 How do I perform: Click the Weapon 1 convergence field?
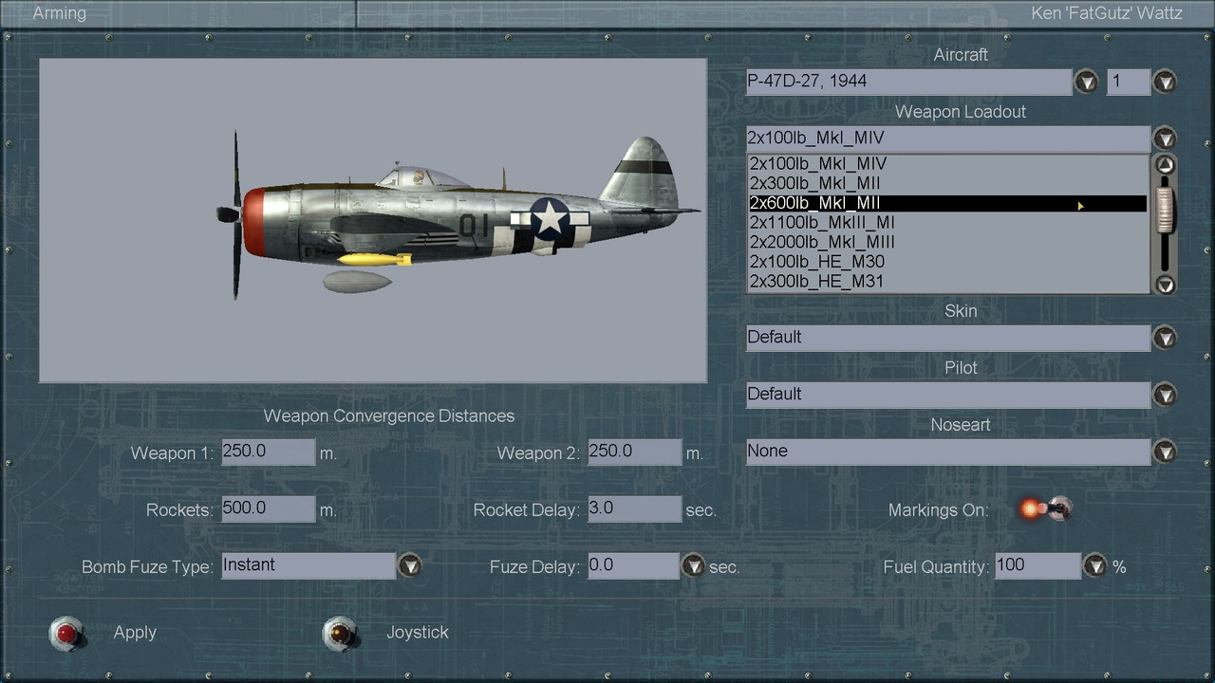(268, 452)
